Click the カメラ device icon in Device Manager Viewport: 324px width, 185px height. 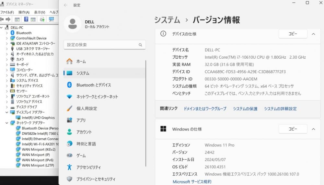[12, 59]
